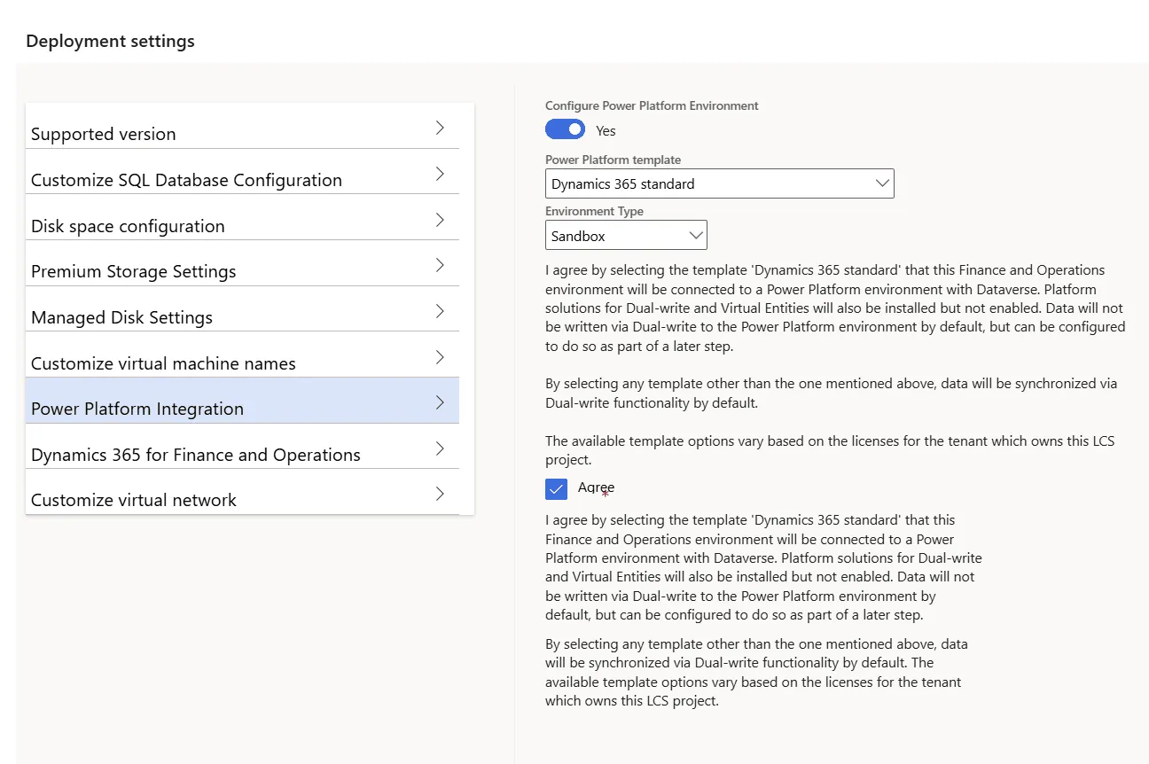Click the Deployment settings heading
Viewport: 1149px width, 764px height.
click(110, 41)
